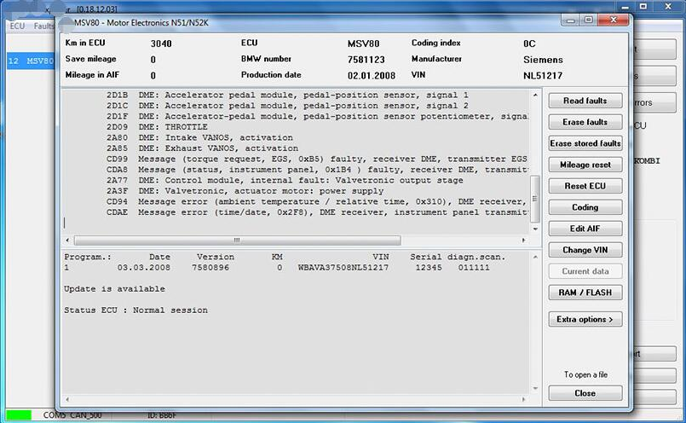The height and width of the screenshot is (423, 686).
Task: Open the Coding function
Action: coord(585,207)
